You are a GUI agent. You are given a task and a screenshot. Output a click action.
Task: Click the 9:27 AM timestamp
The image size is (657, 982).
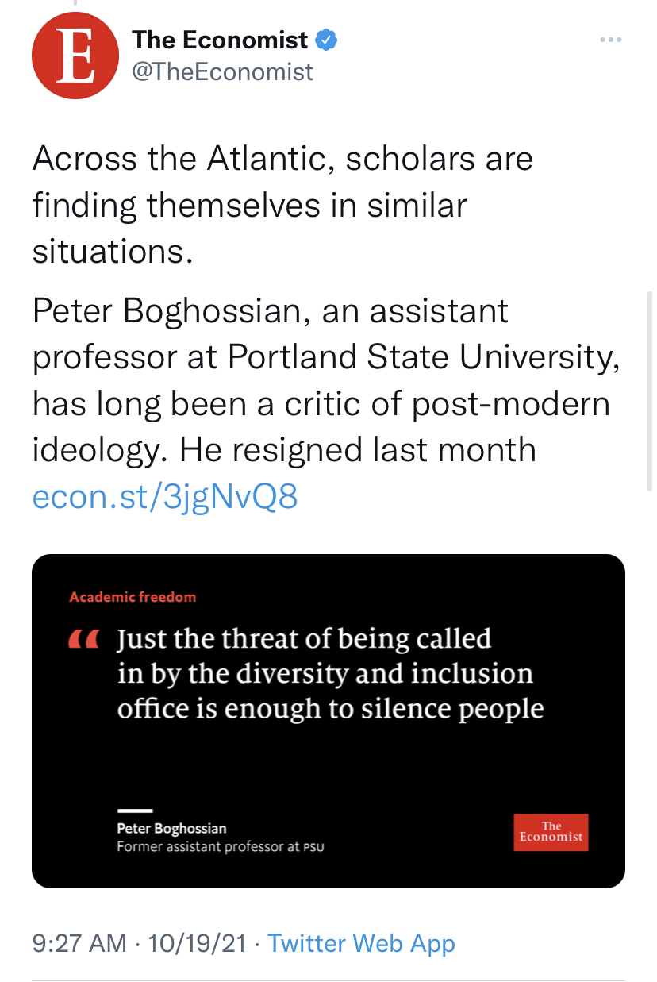point(79,943)
